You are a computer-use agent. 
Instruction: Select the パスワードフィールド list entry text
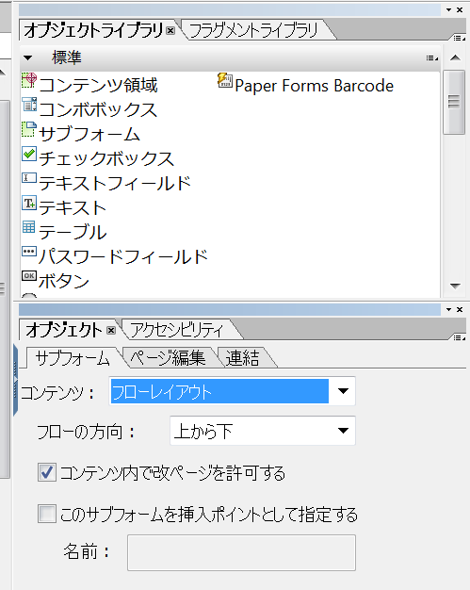(x=123, y=256)
